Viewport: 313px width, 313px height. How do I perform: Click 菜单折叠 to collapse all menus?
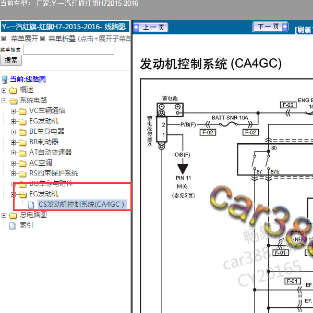click(62, 39)
